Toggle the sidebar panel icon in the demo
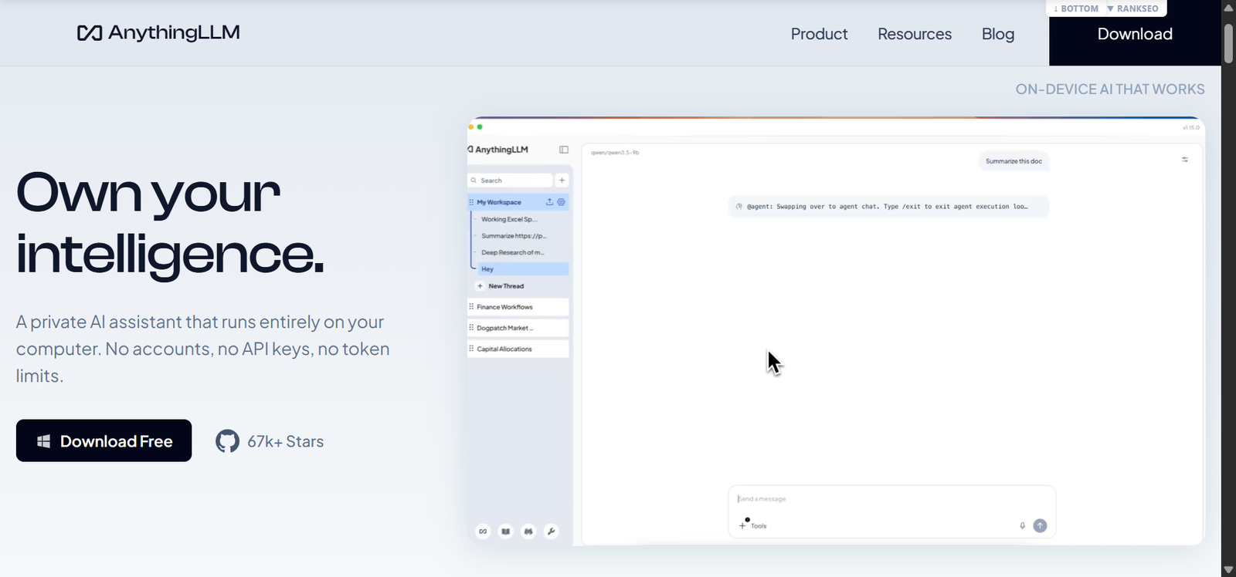Screen dimensions: 1236x577 point(564,150)
